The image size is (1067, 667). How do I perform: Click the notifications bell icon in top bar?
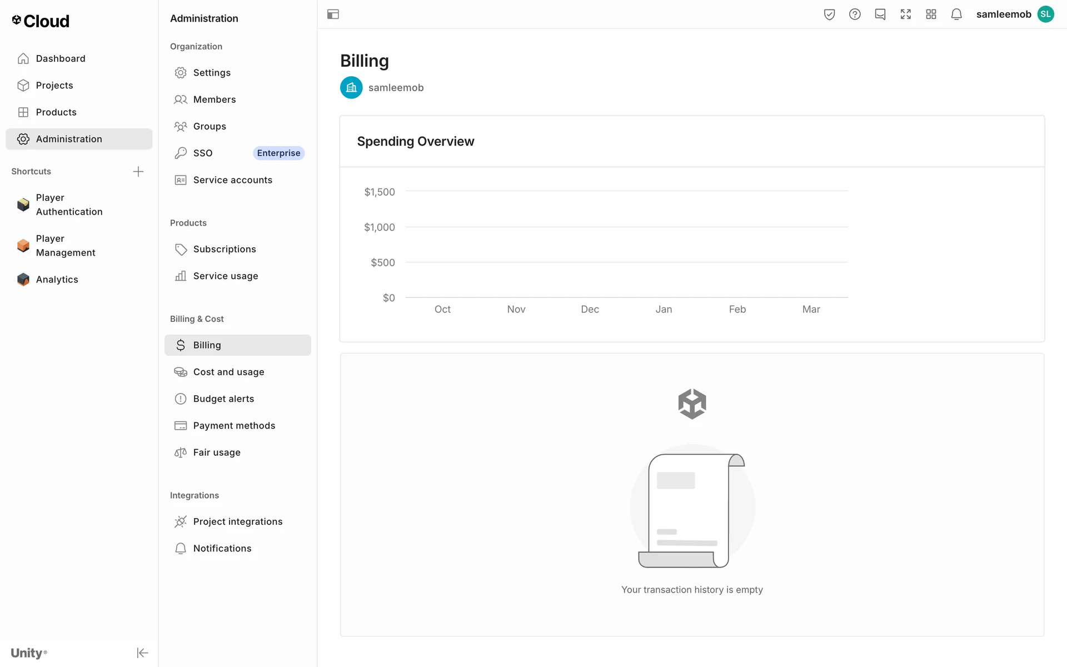point(956,14)
